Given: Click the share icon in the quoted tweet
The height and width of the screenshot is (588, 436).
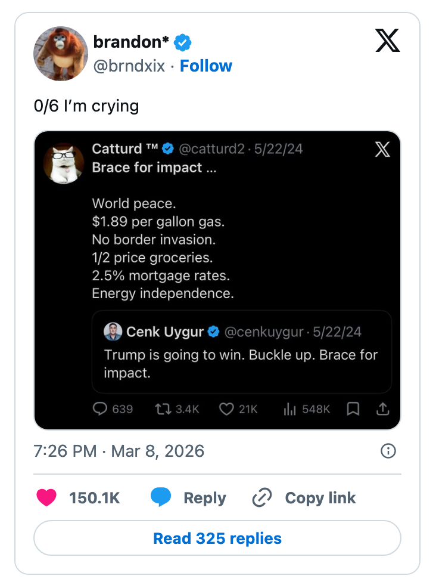Looking at the screenshot, I should point(382,409).
